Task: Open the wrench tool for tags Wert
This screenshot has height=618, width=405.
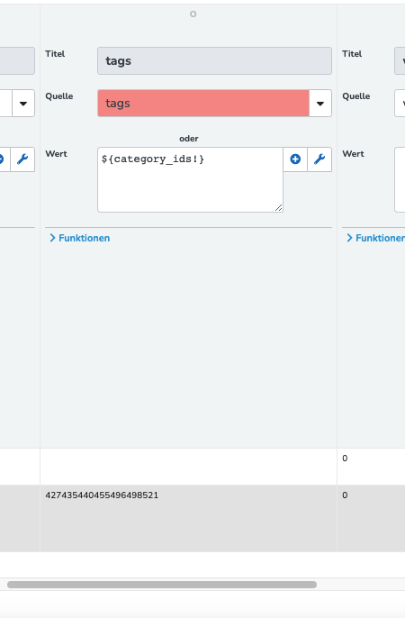Action: 319,159
